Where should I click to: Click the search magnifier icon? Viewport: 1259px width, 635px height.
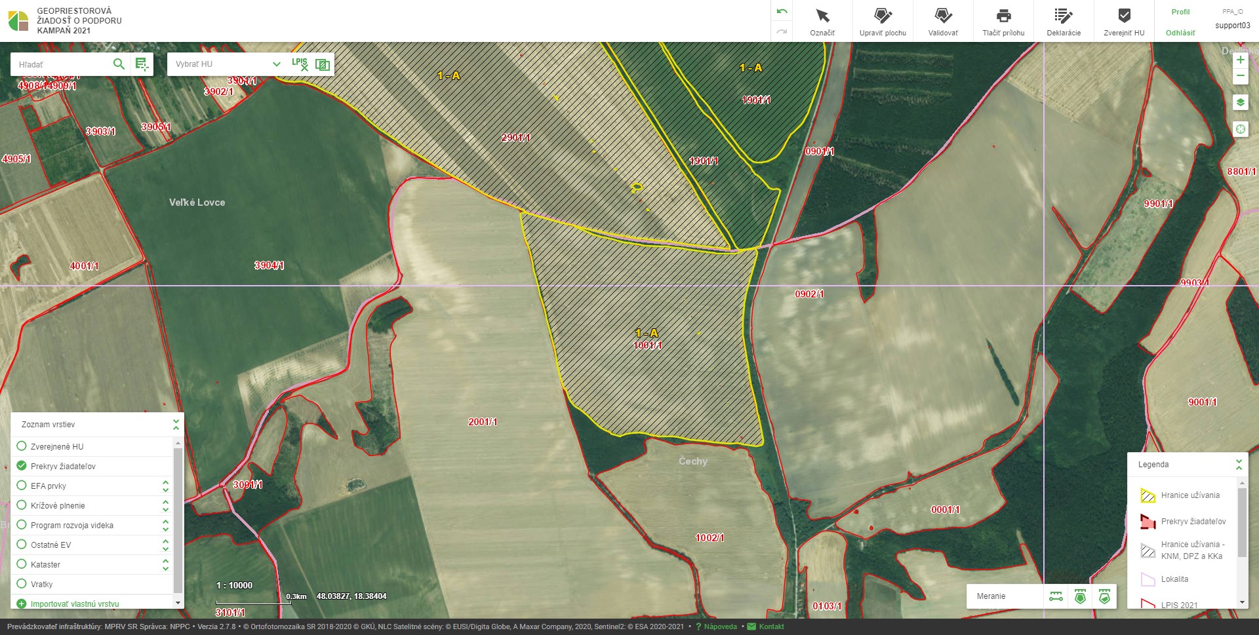[x=119, y=64]
